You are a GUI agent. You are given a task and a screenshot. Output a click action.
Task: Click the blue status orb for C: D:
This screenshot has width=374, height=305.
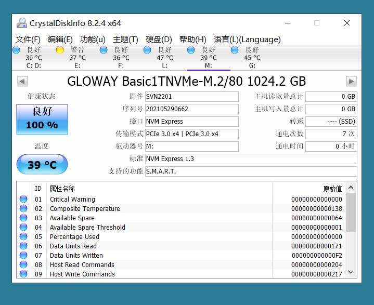coord(16,50)
